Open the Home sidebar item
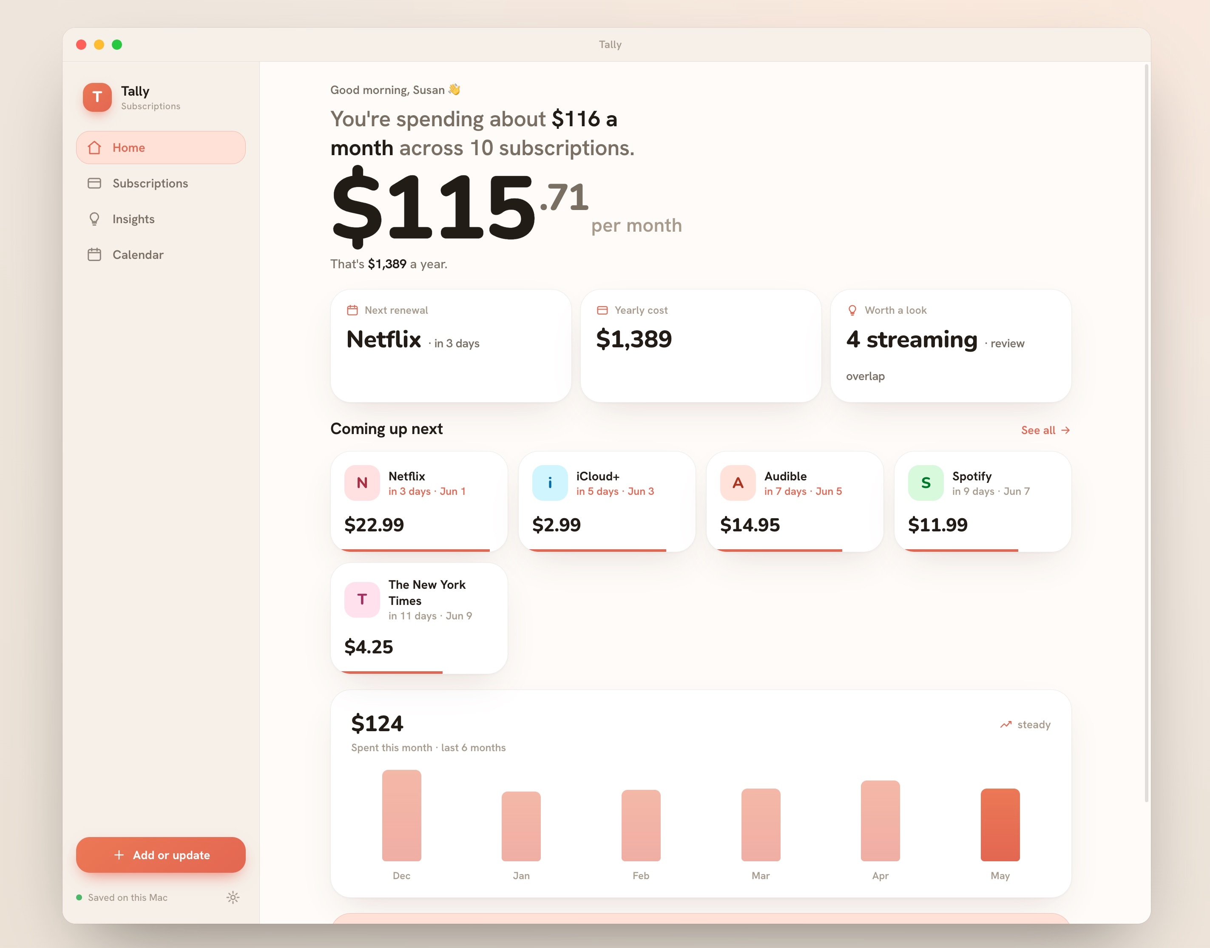The height and width of the screenshot is (948, 1210). [160, 148]
